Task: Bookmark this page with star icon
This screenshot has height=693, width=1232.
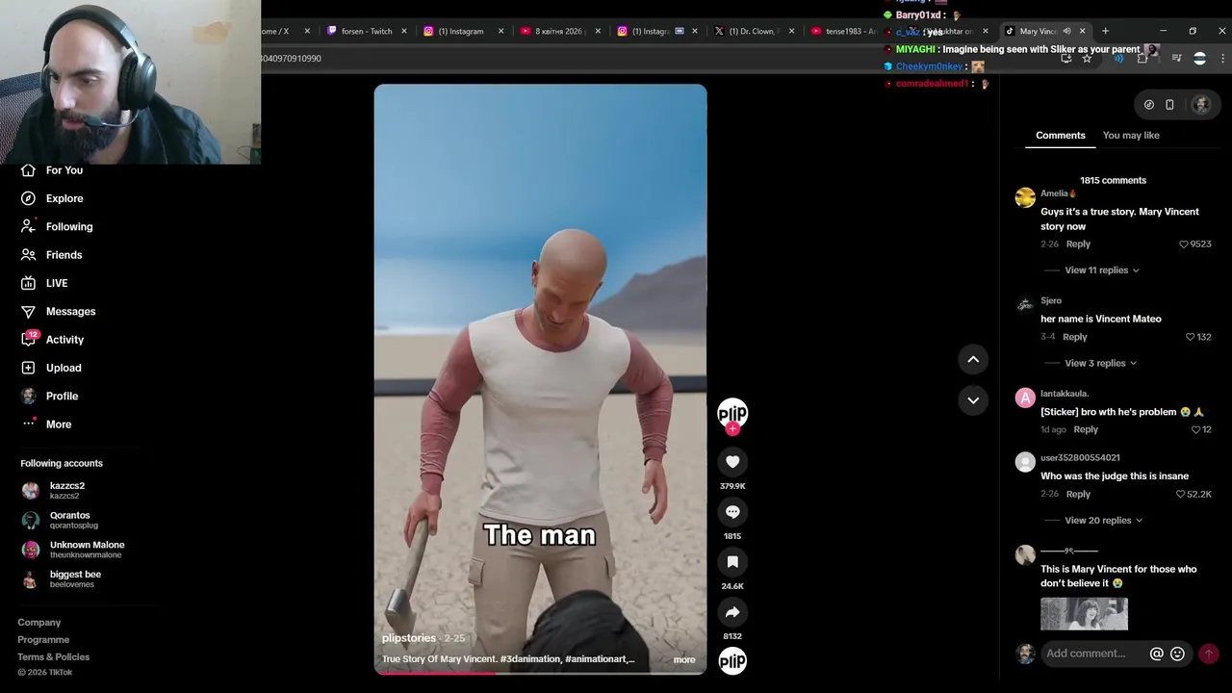Action: (x=1087, y=59)
